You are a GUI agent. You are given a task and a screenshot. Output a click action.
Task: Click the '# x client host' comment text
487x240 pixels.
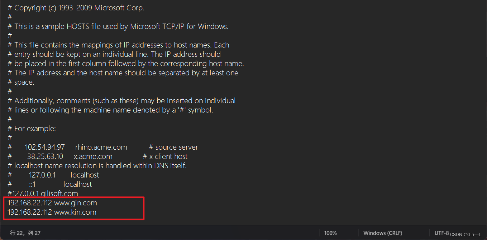coord(165,156)
